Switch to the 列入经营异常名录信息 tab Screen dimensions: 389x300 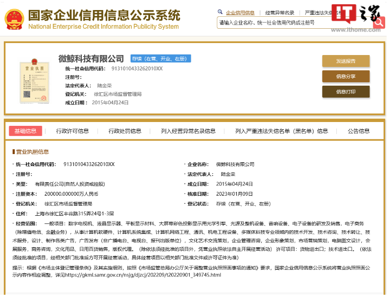tap(188, 131)
